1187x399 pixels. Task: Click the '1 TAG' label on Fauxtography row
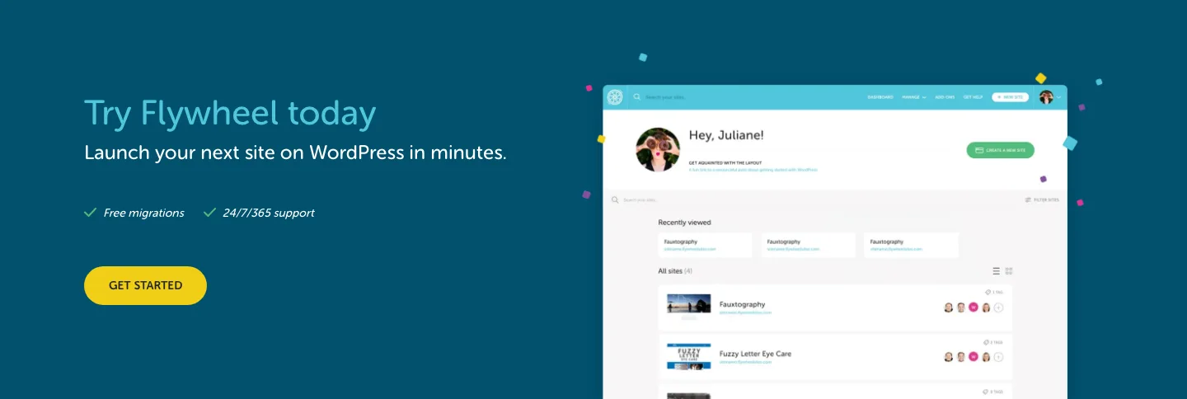point(995,293)
